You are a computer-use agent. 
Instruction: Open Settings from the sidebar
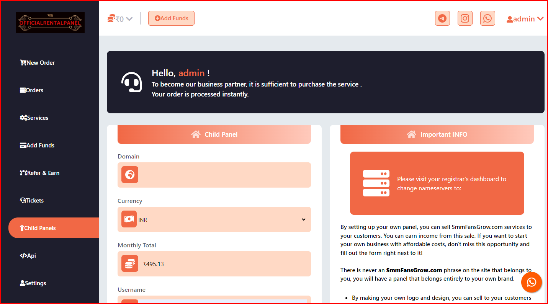[x=33, y=283]
